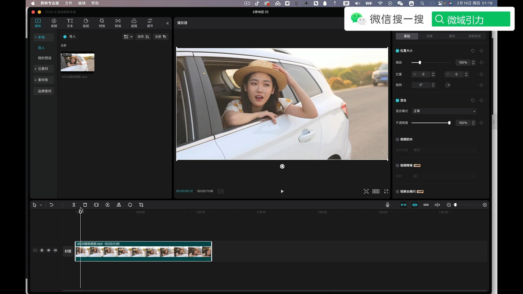Screen dimensions: 523x294
Task: Switch to the 基础 basic tab
Action: [407, 36]
